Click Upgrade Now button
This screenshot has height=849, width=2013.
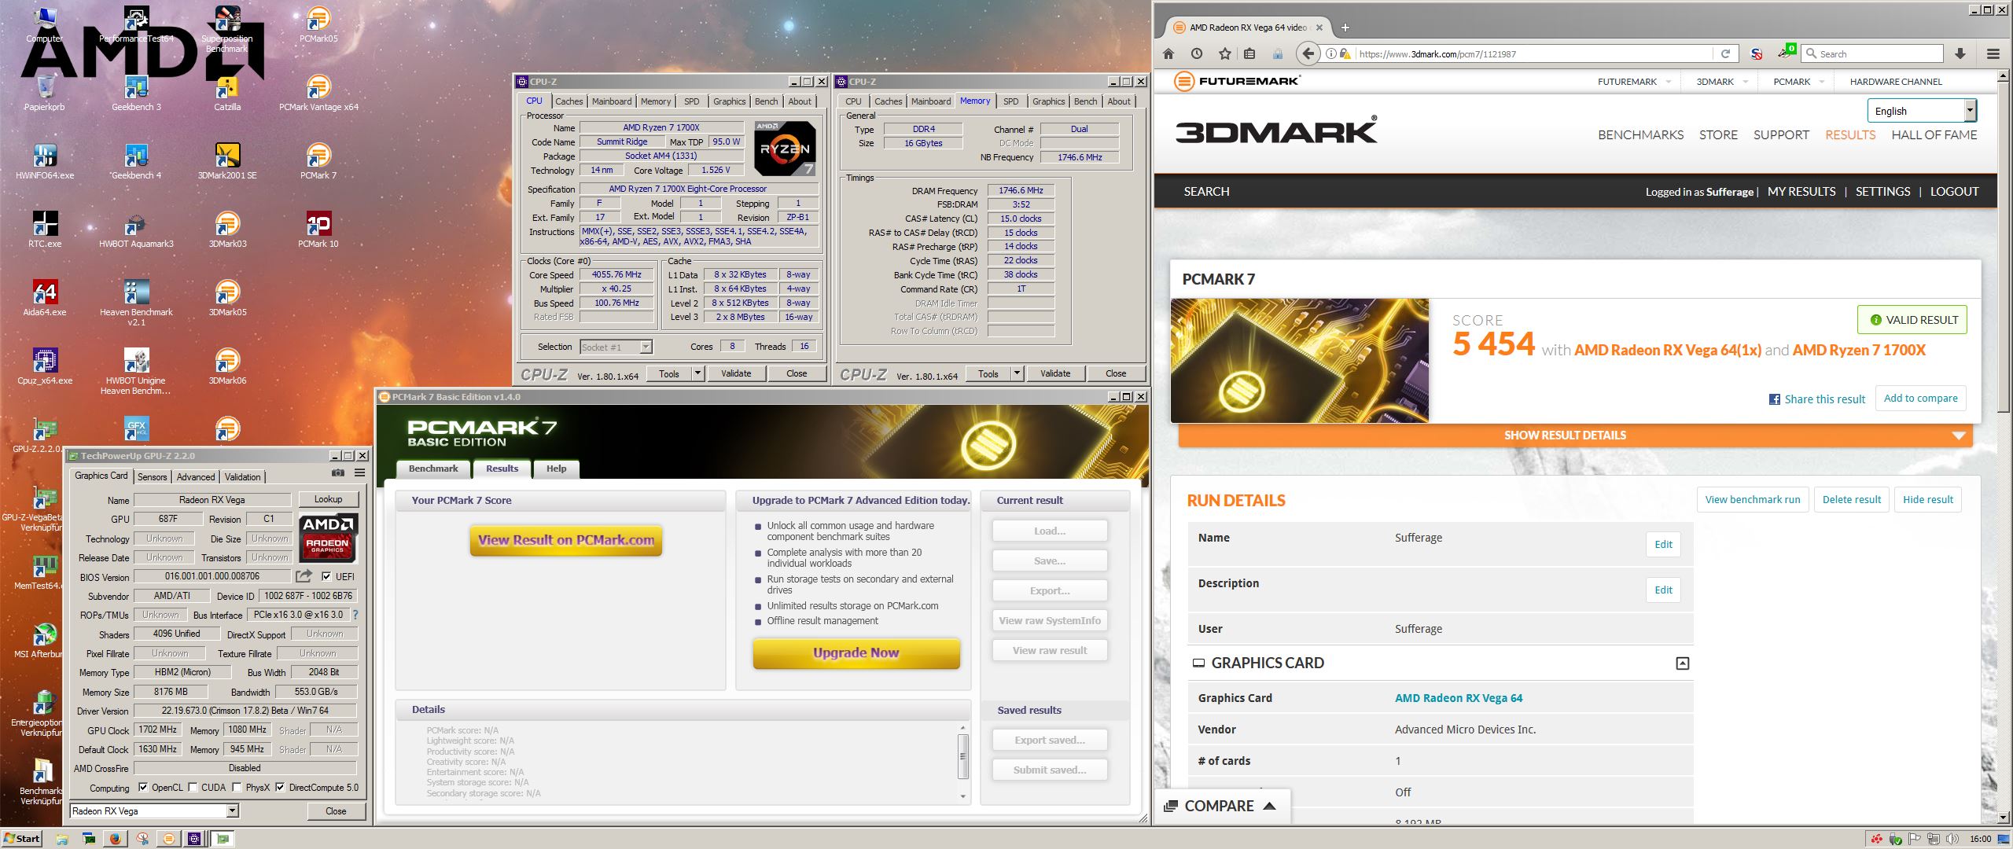[856, 652]
